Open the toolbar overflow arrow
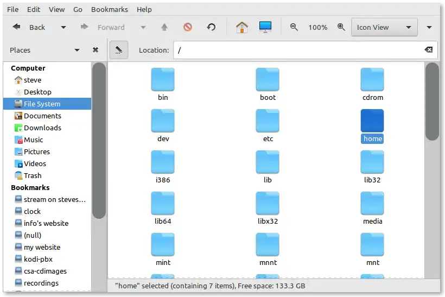Image resolution: width=445 pixels, height=297 pixels. point(429,27)
